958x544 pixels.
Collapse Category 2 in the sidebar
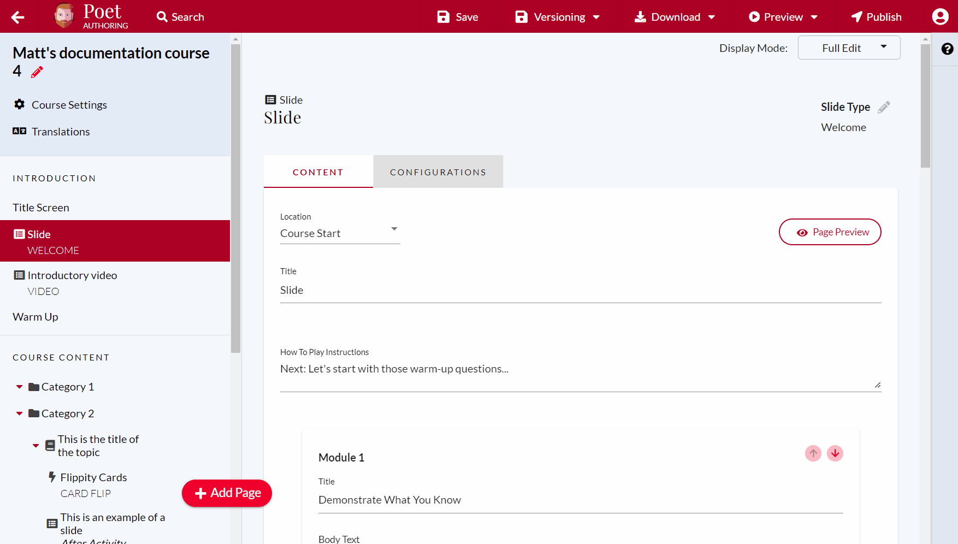[x=19, y=413]
